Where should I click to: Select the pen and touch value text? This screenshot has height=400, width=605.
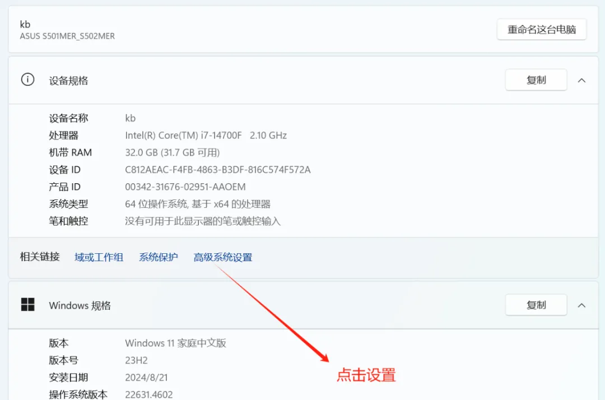point(203,221)
